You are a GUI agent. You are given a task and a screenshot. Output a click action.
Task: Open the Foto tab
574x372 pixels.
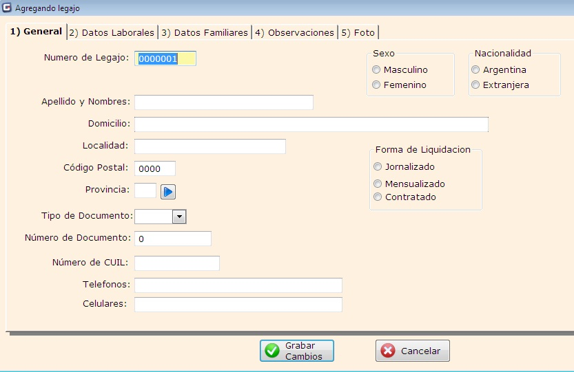tap(358, 32)
